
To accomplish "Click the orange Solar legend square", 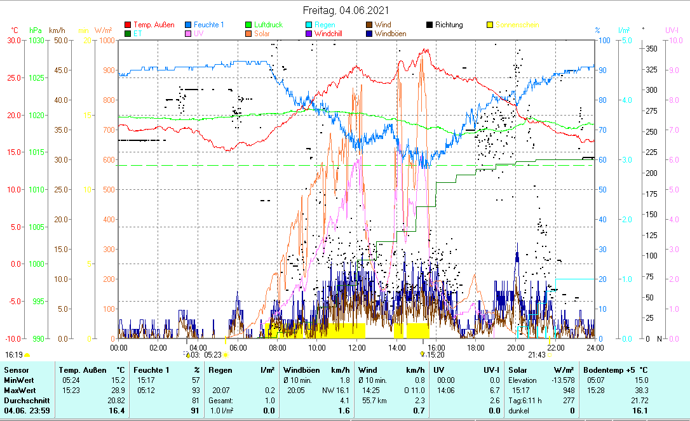I will tap(249, 34).
